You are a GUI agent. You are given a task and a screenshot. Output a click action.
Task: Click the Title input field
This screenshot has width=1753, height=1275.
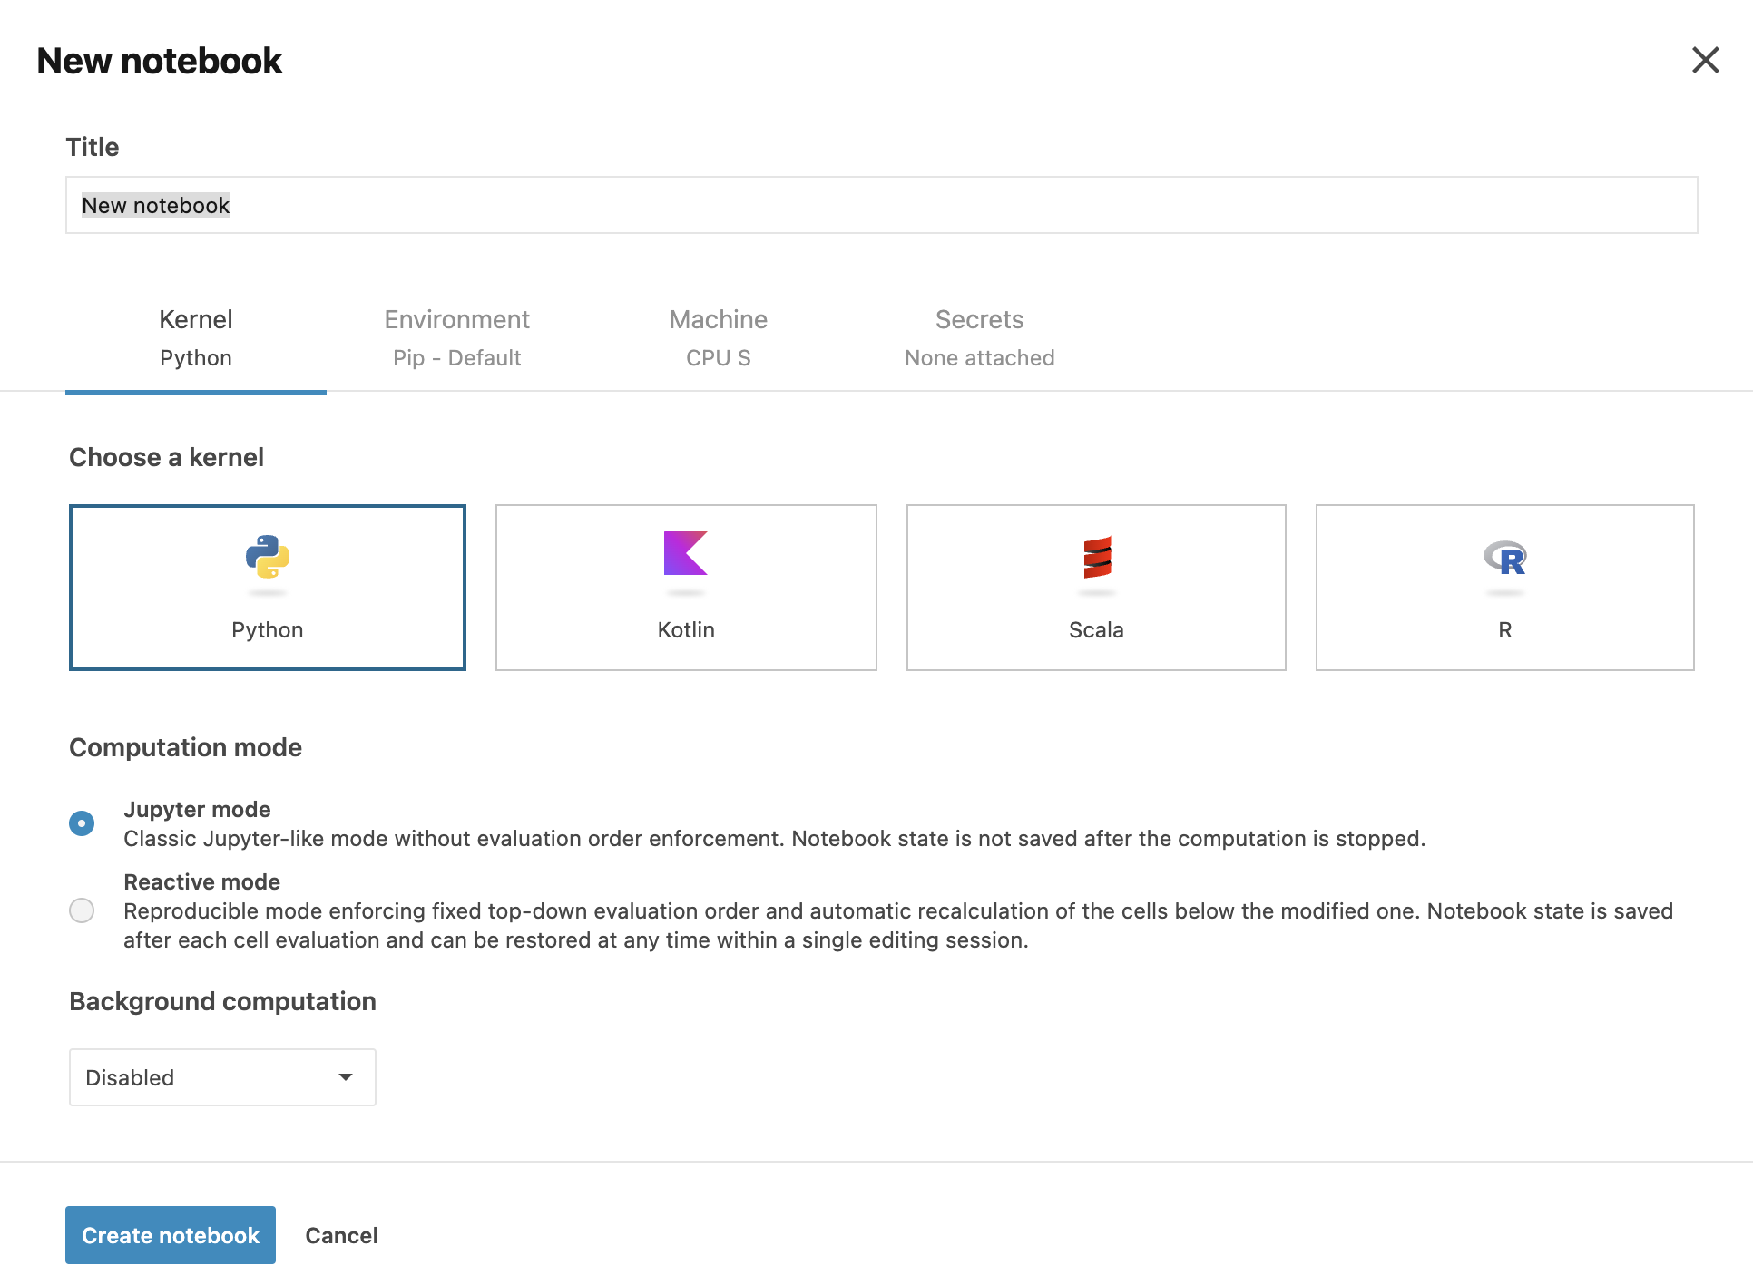point(880,205)
